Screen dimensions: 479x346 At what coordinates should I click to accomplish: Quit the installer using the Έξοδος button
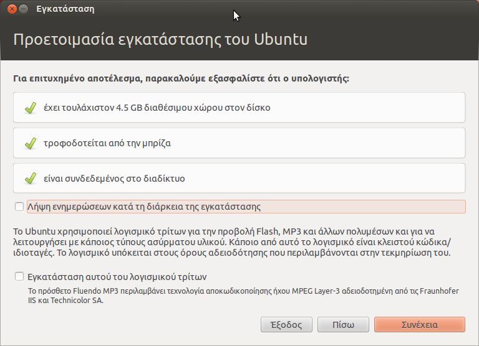point(286,325)
